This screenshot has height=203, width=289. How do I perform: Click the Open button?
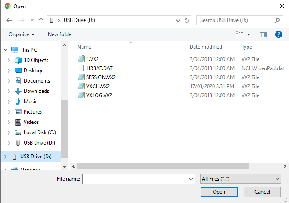point(219,192)
